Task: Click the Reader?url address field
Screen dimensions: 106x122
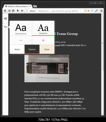Action: pyautogui.click(x=58, y=11)
